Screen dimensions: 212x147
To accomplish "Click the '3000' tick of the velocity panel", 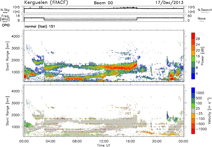I will tap(16, 103).
